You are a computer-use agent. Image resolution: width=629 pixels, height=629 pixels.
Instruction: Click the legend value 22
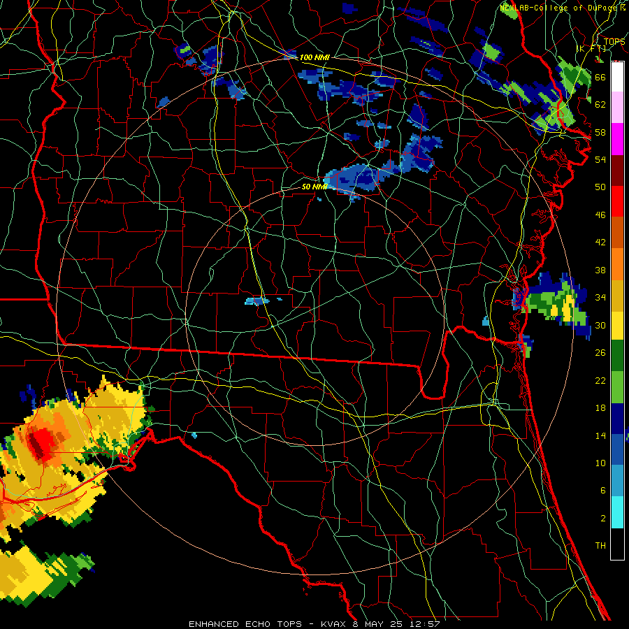click(600, 380)
